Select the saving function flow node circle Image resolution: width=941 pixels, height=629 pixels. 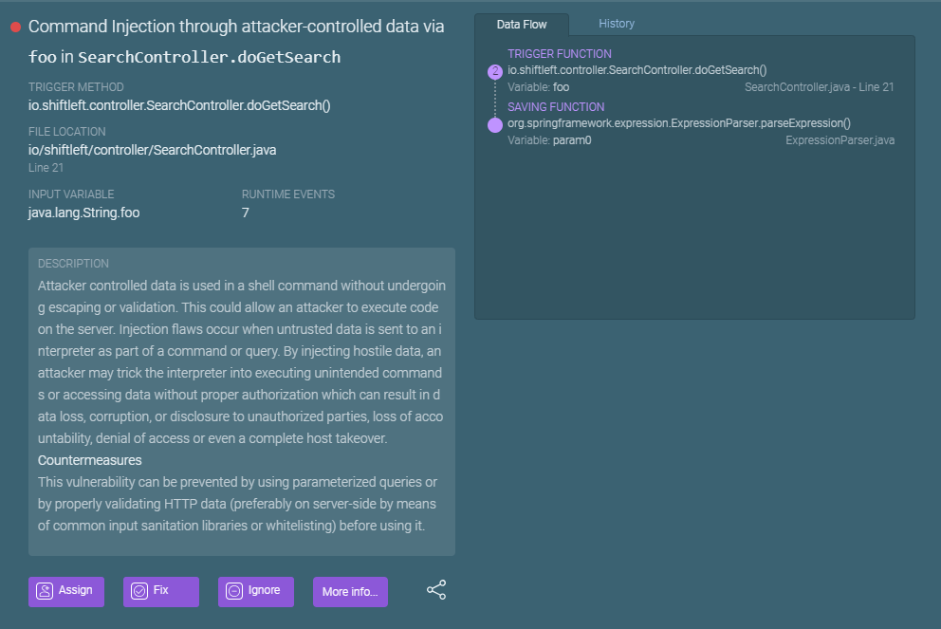click(494, 124)
